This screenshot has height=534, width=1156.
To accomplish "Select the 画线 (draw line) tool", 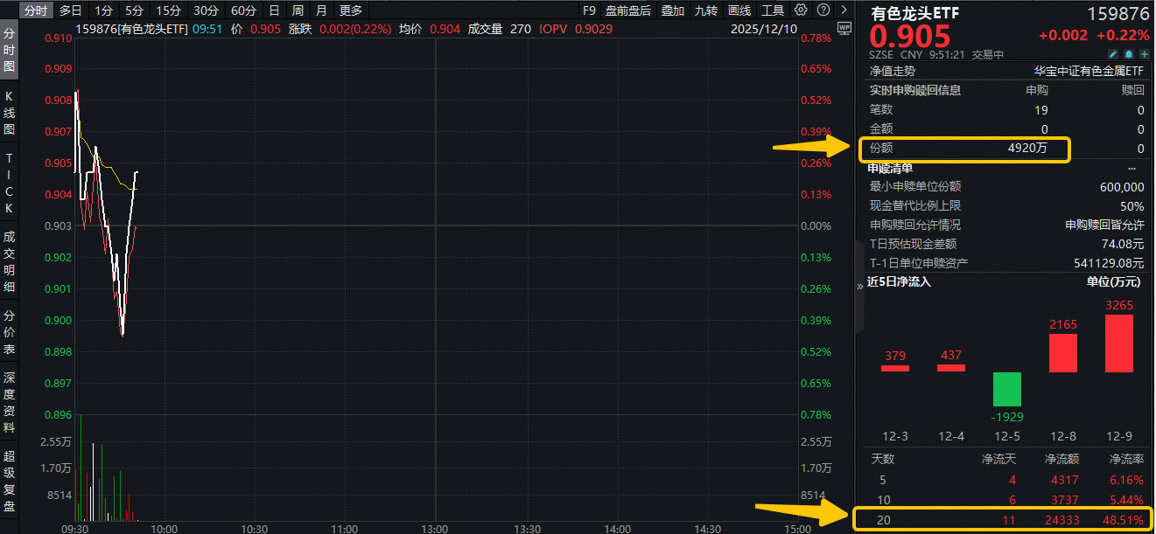I will coord(739,10).
